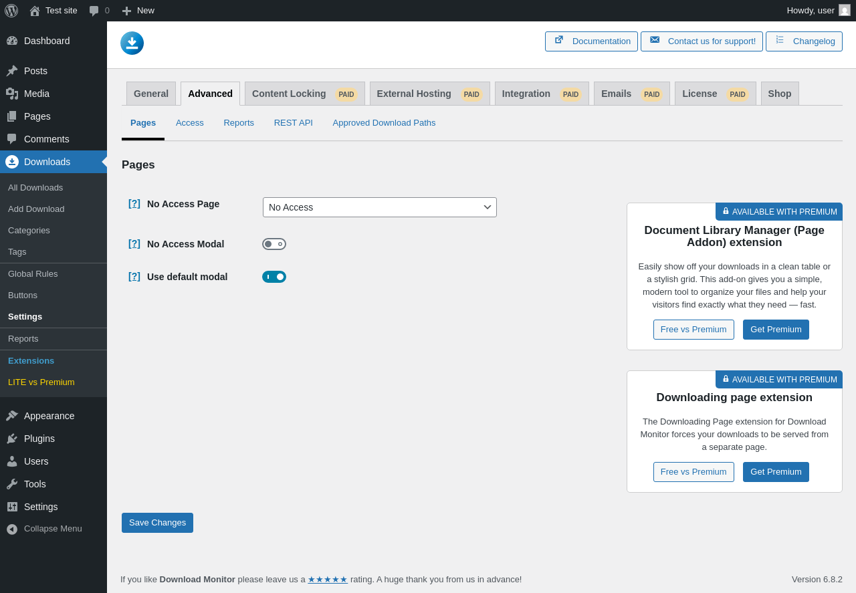Click Howdy, user account text
This screenshot has height=593, width=856.
pyautogui.click(x=811, y=11)
